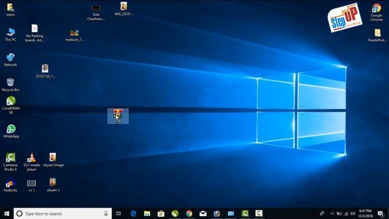Open the People icon in system tray

click(322, 214)
